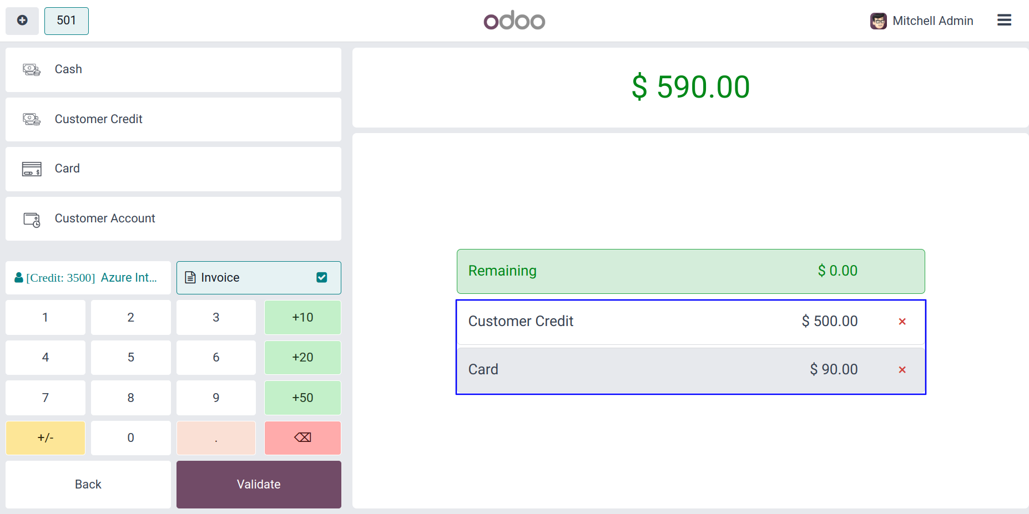Image resolution: width=1029 pixels, height=514 pixels.
Task: Go Back to the product screen
Action: coord(88,484)
